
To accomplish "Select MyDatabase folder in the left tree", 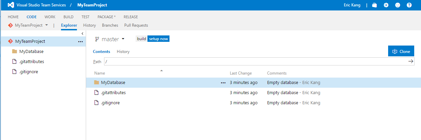I will pyautogui.click(x=31, y=52).
